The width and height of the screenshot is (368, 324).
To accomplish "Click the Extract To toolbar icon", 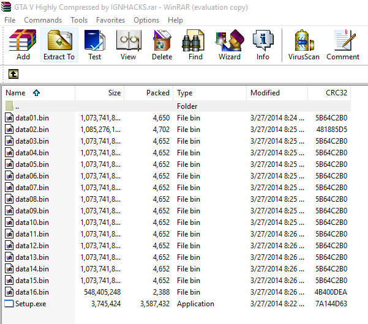I will (59, 45).
